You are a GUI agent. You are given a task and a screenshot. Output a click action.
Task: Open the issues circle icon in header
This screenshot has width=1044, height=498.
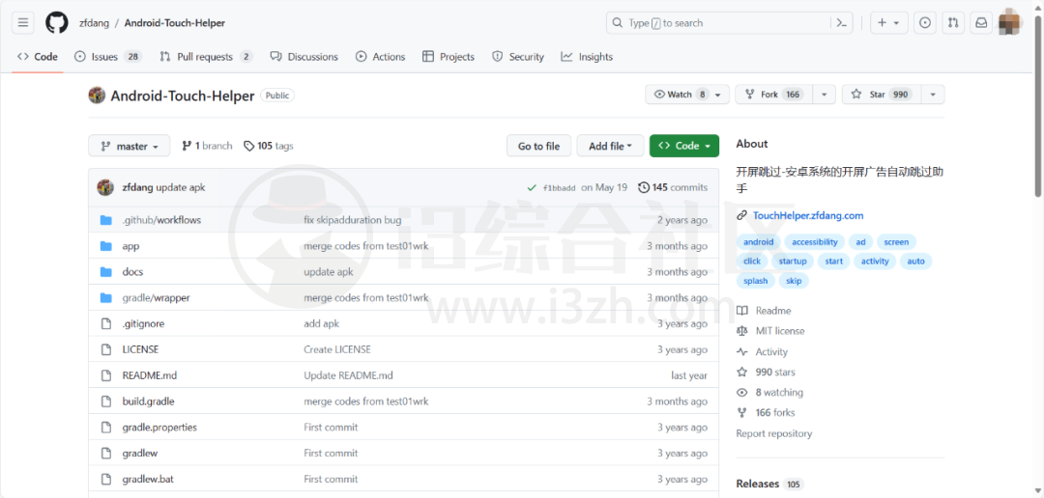point(925,22)
